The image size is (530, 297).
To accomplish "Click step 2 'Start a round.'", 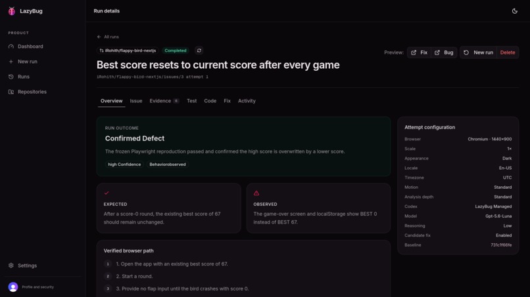I will (135, 277).
